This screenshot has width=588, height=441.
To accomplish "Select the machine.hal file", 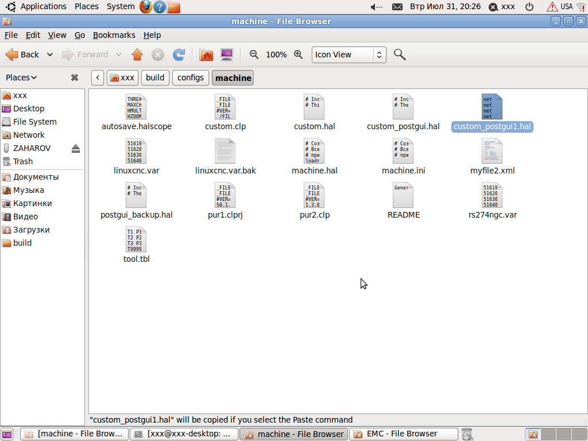I will pos(314,156).
